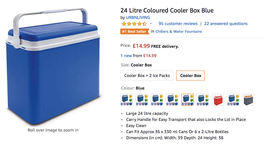Open the URBNLIVING brand link

point(138,17)
